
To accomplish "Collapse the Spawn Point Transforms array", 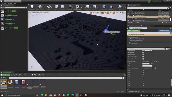I will [x=128, y=68].
